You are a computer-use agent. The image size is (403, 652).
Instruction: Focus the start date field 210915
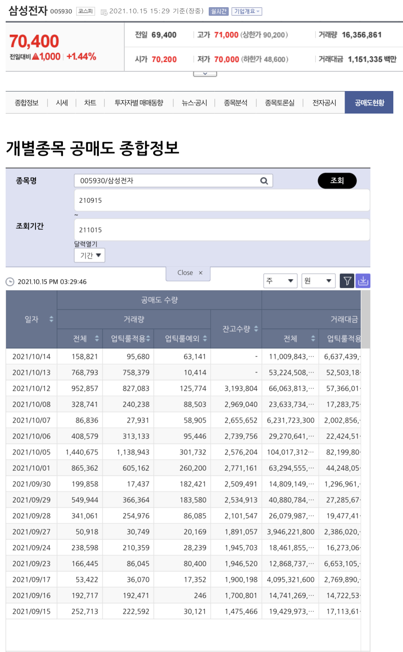[222, 200]
